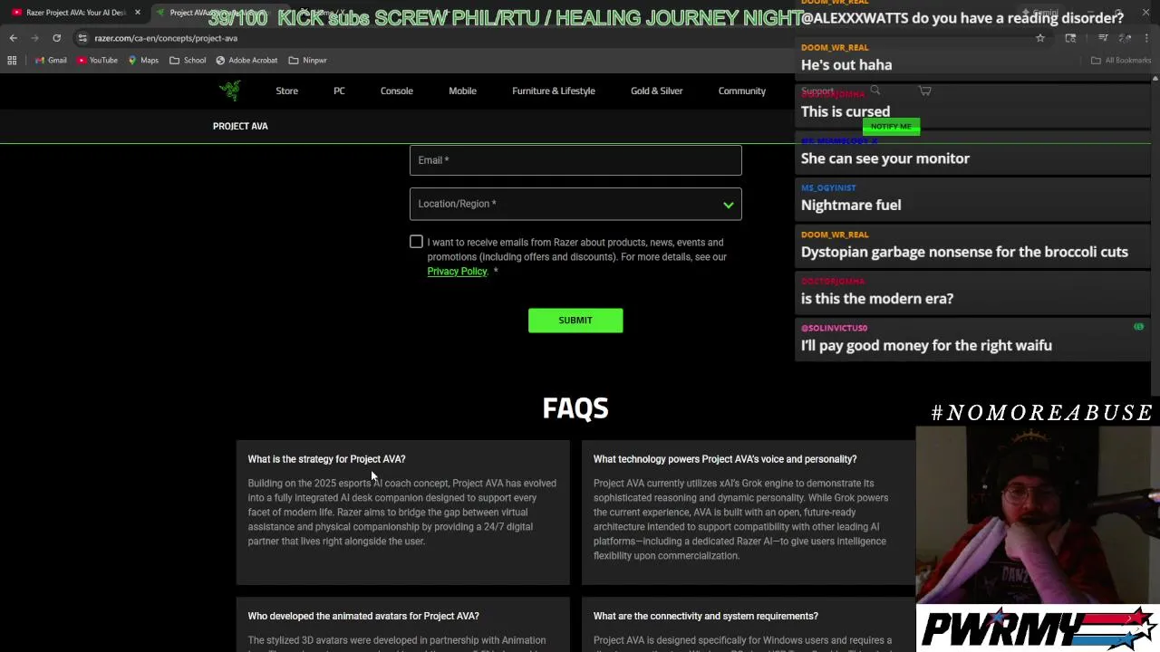This screenshot has width=1160, height=652.
Task: Click the PROJECT AVA sub-navigation title
Action: tap(240, 126)
